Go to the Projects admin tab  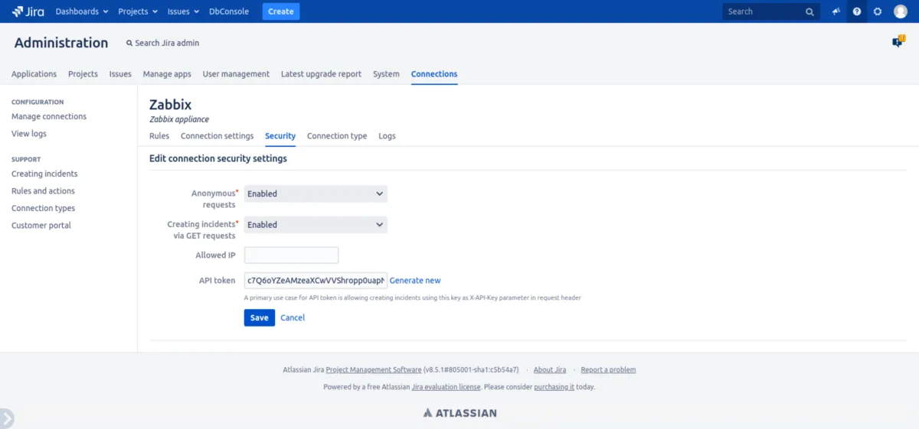tap(83, 74)
